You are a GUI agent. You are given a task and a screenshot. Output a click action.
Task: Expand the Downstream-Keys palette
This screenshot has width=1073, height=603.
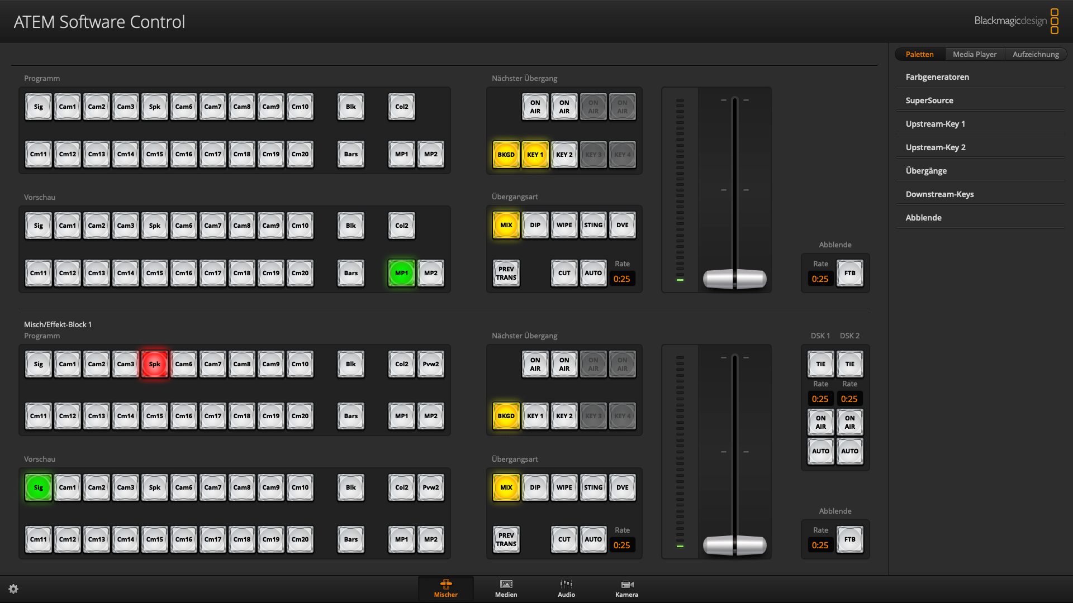tap(939, 194)
